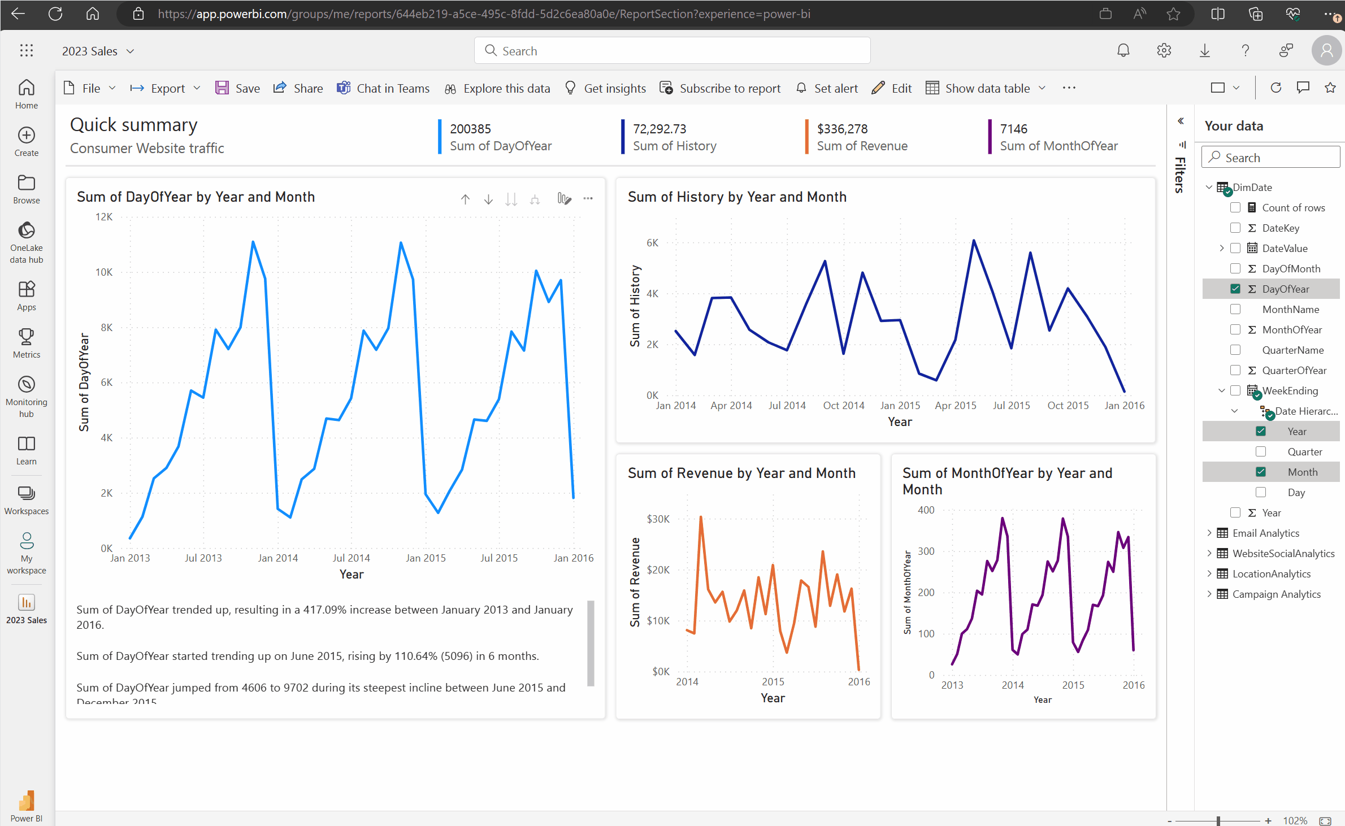Expand the Campaign Analytics section
This screenshot has height=826, width=1345.
[1209, 594]
